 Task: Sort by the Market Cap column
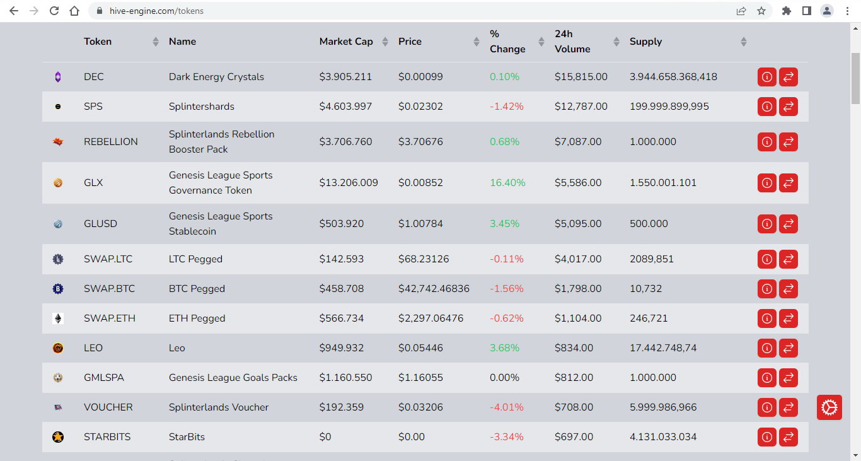click(385, 42)
